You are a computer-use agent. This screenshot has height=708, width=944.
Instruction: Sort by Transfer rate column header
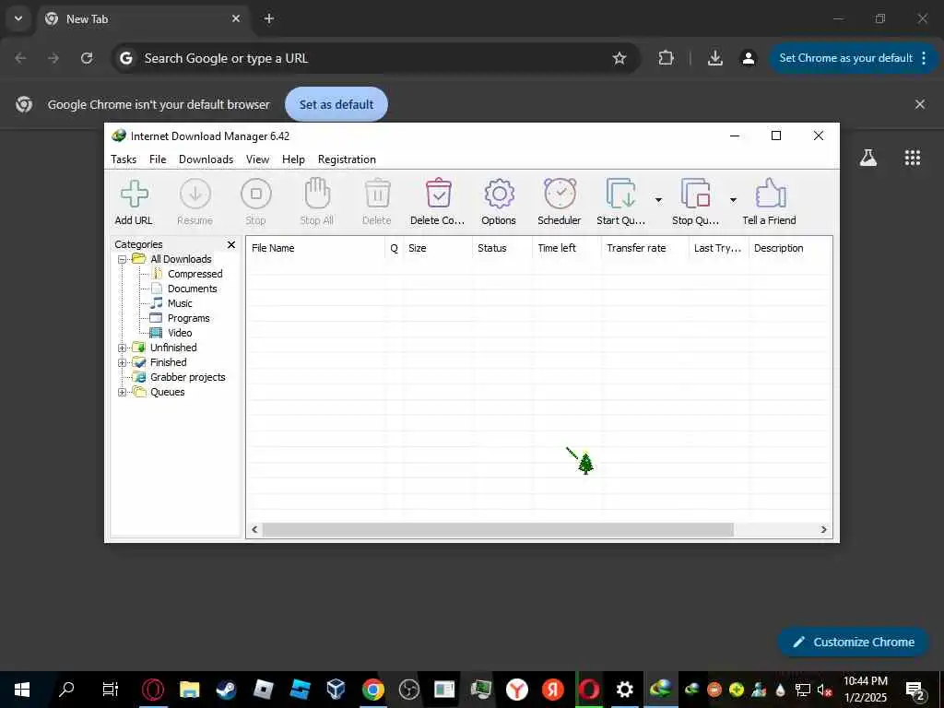(644, 248)
